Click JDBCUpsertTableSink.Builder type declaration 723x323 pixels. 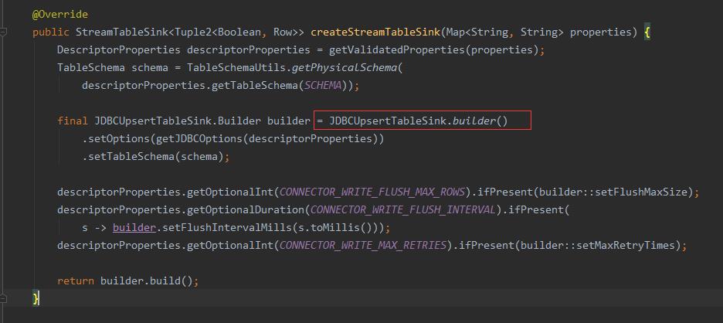(178, 121)
